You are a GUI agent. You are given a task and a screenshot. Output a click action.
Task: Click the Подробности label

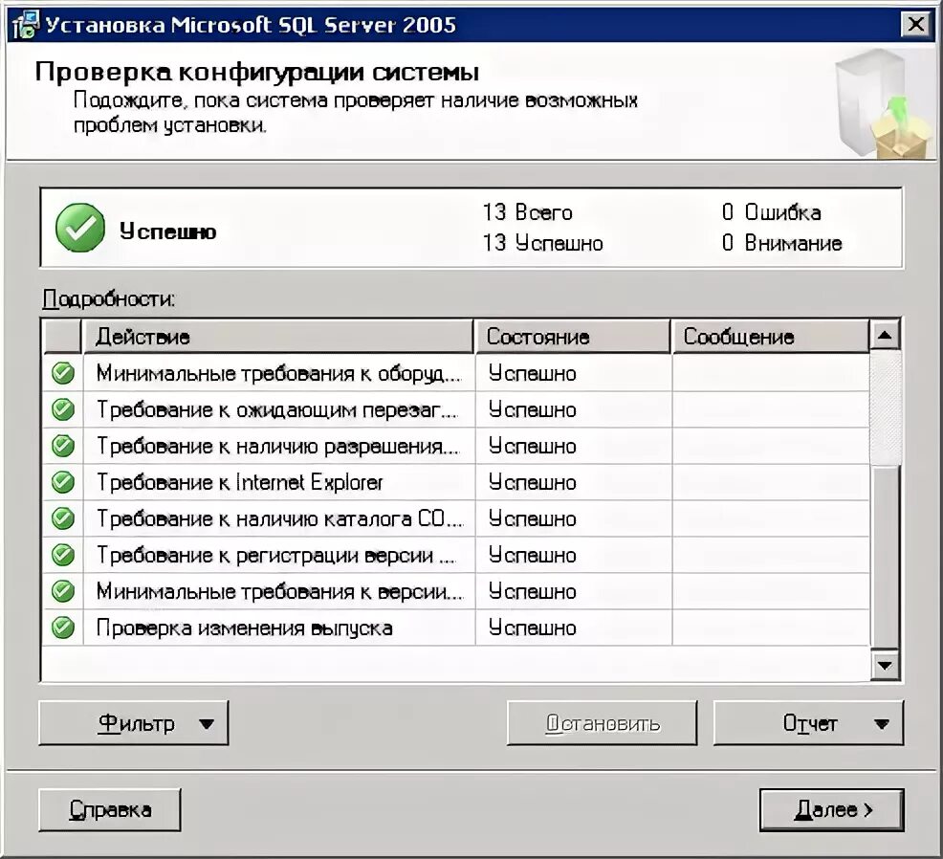pyautogui.click(x=109, y=299)
